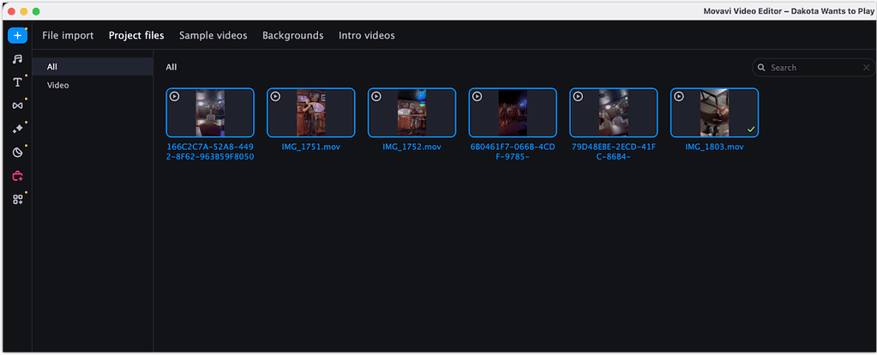Open the Intro videos tab
The image size is (877, 355).
(x=367, y=35)
